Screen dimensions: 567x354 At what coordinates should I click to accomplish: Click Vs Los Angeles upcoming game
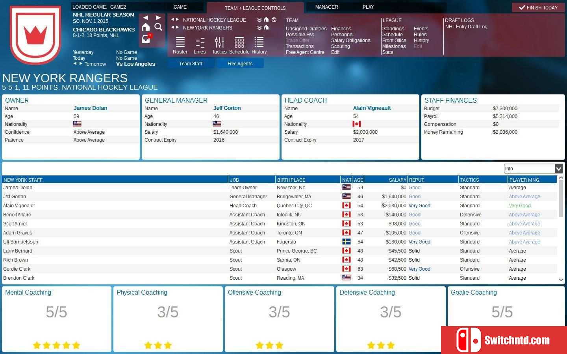tap(135, 64)
